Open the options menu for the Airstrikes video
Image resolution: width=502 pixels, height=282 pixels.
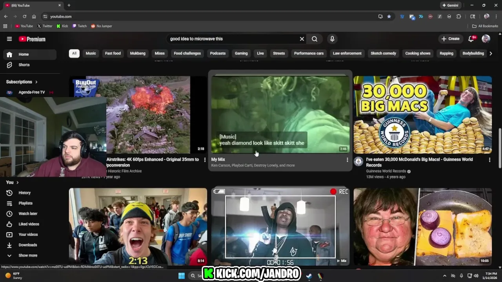click(x=204, y=160)
